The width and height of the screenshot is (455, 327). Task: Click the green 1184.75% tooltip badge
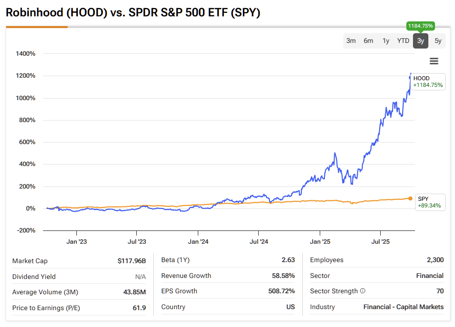pos(420,26)
